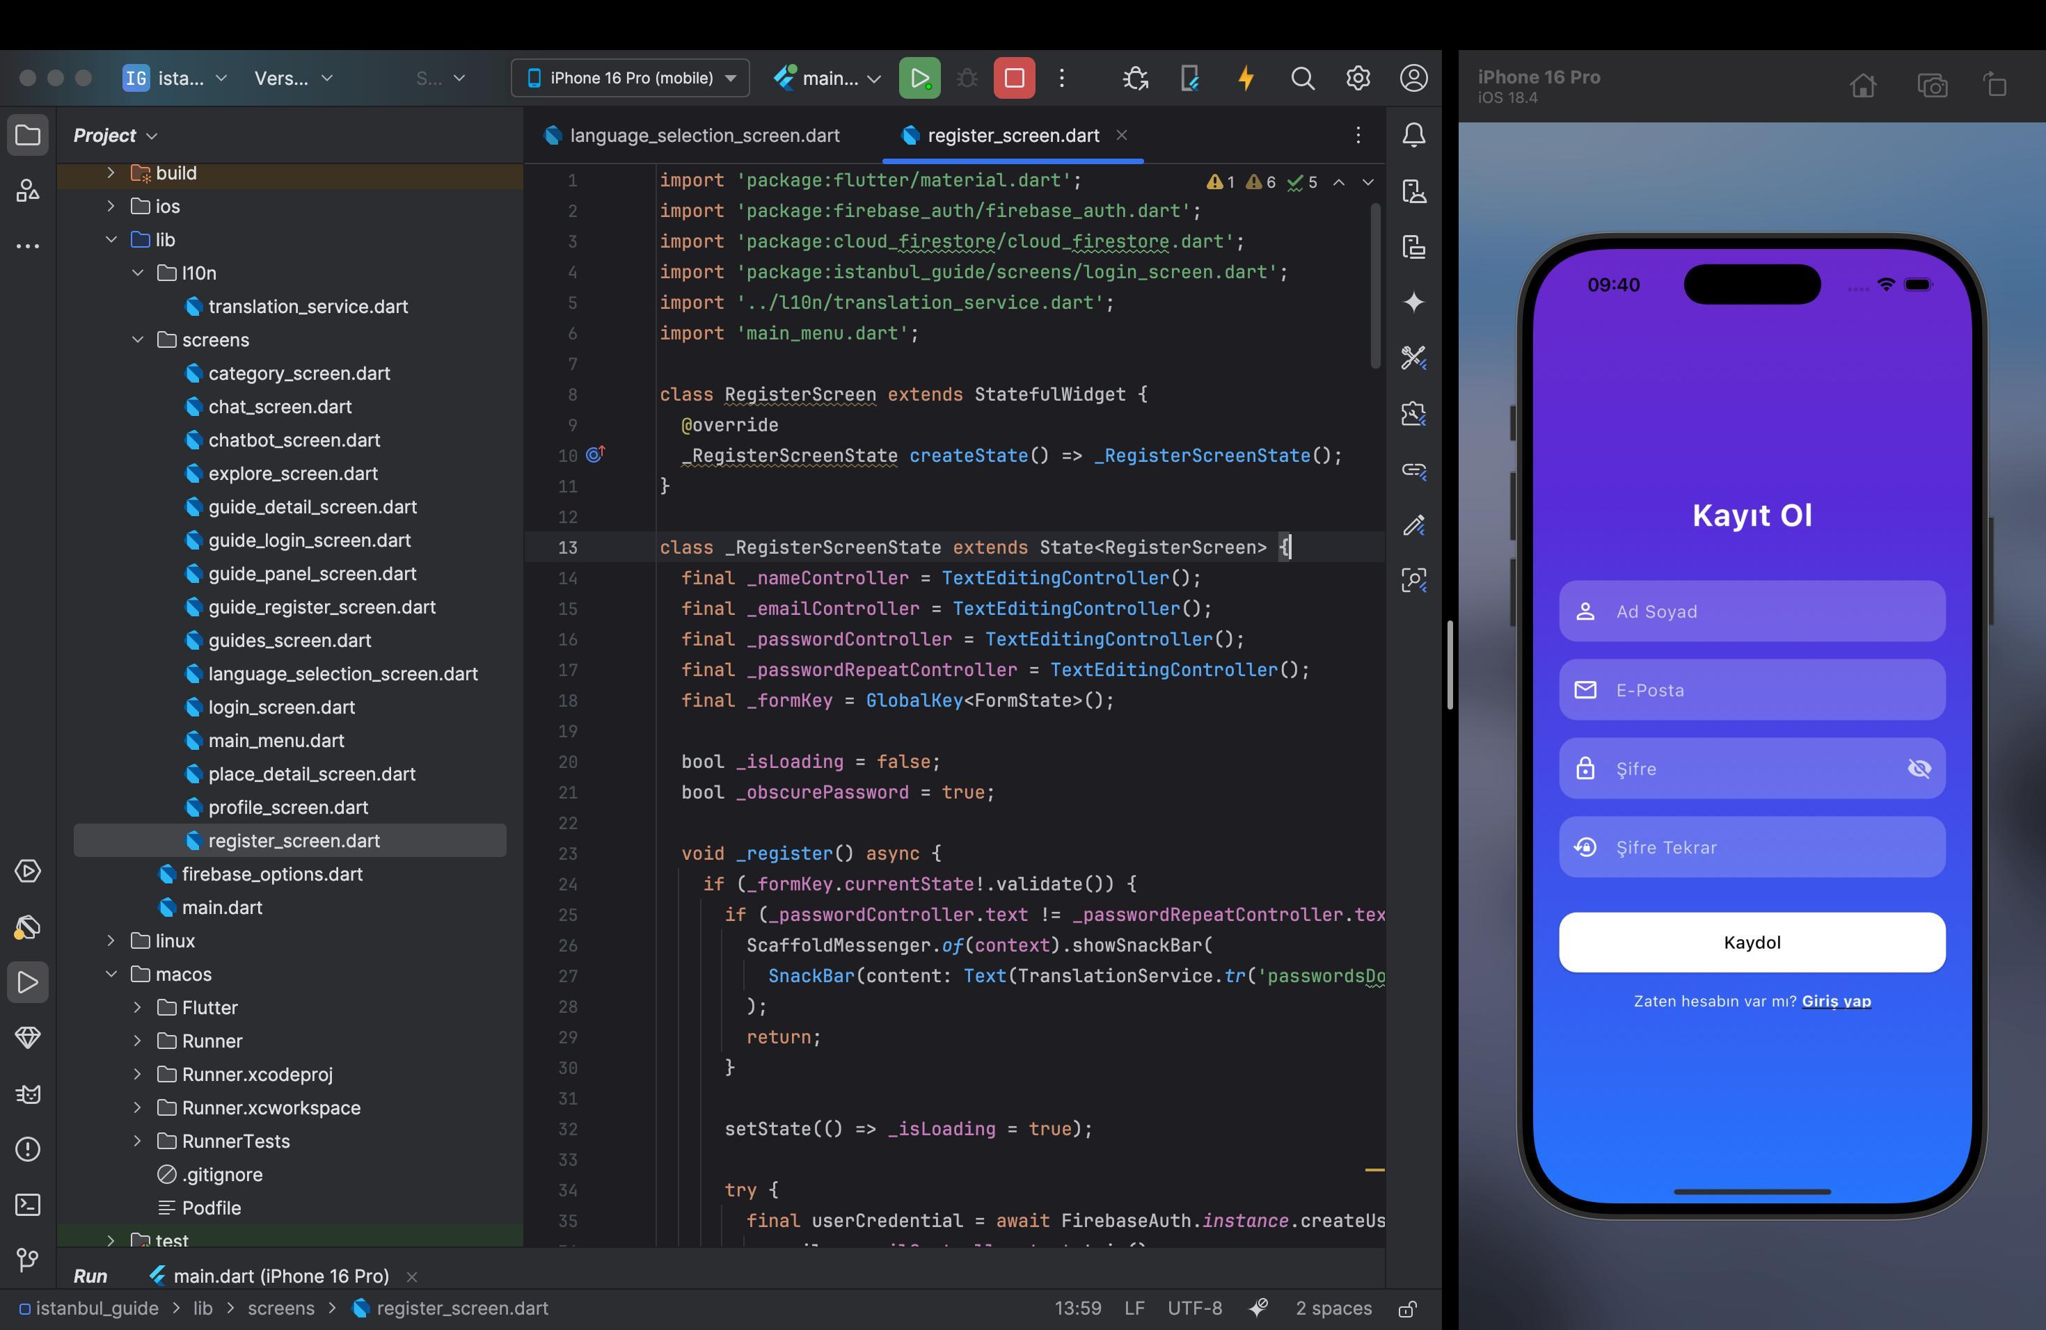Open the Version control dropdown

(x=293, y=78)
